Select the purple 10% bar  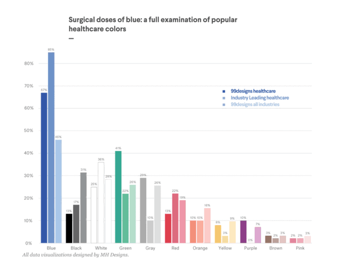[243, 232]
